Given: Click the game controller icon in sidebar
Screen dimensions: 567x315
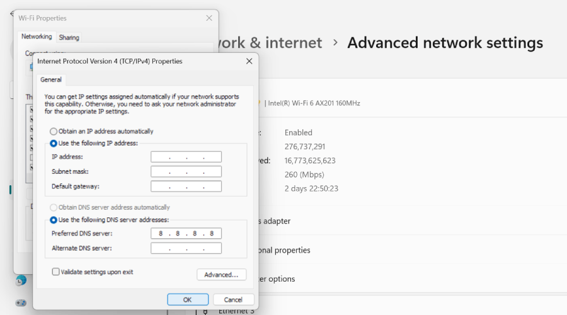Looking at the screenshot, I should click(21, 302).
